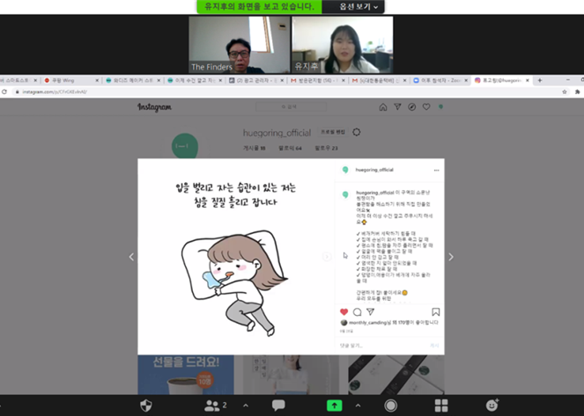Viewport: 584px width, 416px height.
Task: Click the huegoring_official profile picture
Action: (185, 146)
